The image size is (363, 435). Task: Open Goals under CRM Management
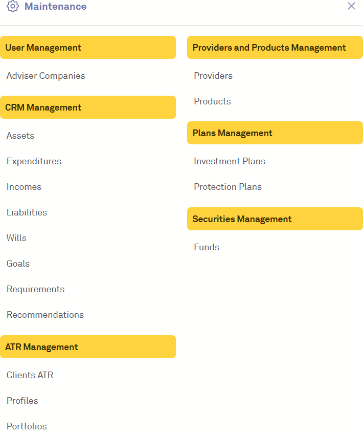[18, 264]
